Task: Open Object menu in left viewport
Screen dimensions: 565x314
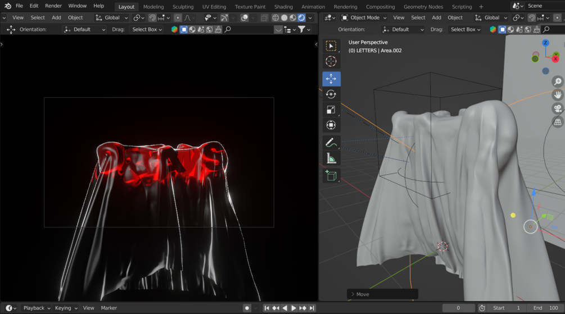Action: [75, 17]
